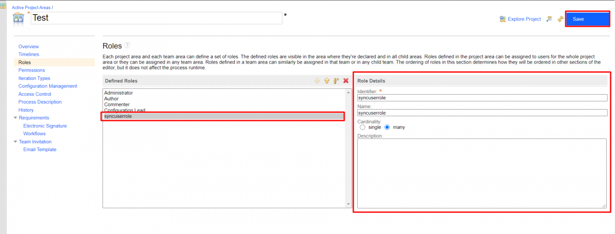Viewport: 615px width, 234px height.
Task: Collapse the Team Invitation tree section
Action: [x=15, y=142]
